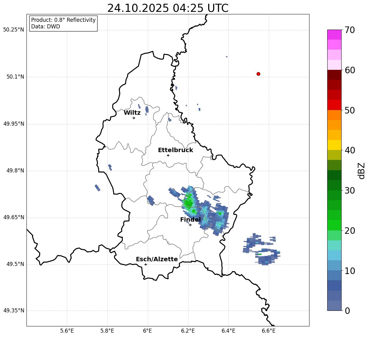369x337 pixels.
Task: Click the 5.8°E longitude tick label
Action: point(107,331)
